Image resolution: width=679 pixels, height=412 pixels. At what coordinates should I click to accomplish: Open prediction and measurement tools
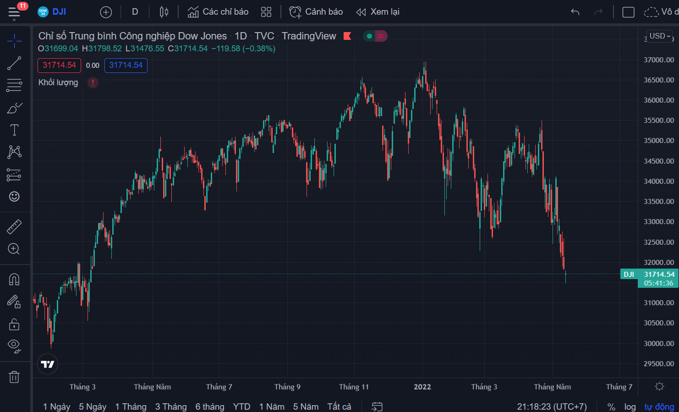click(14, 175)
